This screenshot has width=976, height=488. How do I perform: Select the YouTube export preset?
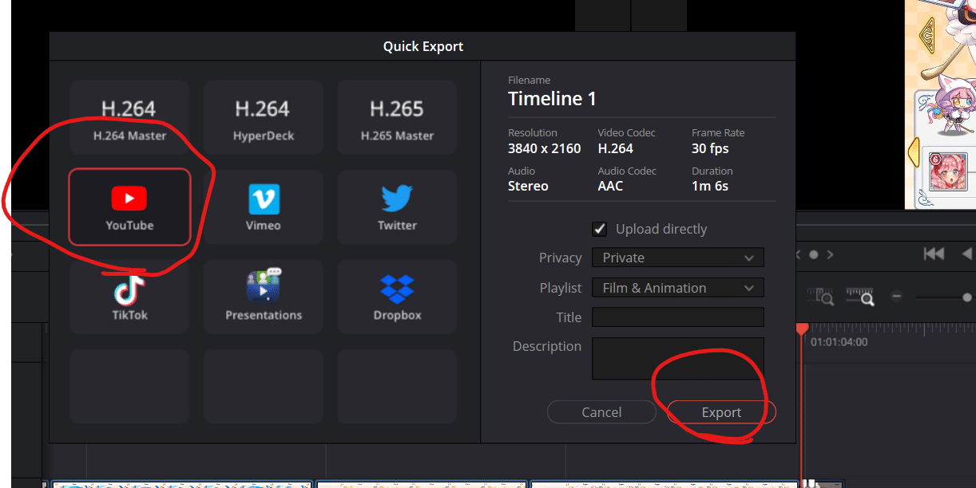pyautogui.click(x=129, y=207)
